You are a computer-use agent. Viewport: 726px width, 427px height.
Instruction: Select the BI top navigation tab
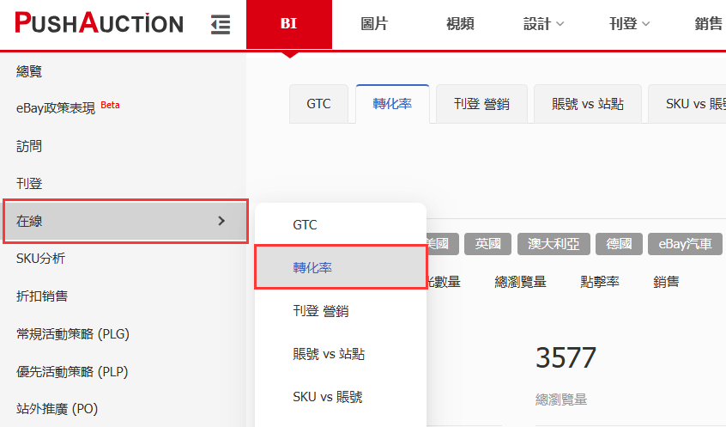[x=288, y=24]
